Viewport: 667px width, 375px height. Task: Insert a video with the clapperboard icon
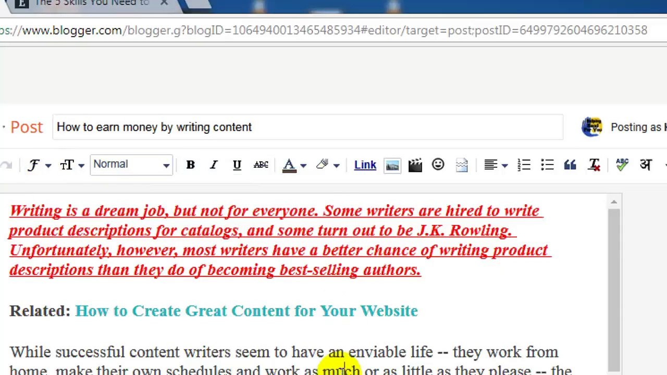point(415,166)
